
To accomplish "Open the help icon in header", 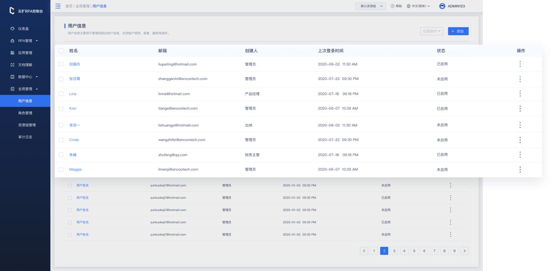I will click(393, 6).
